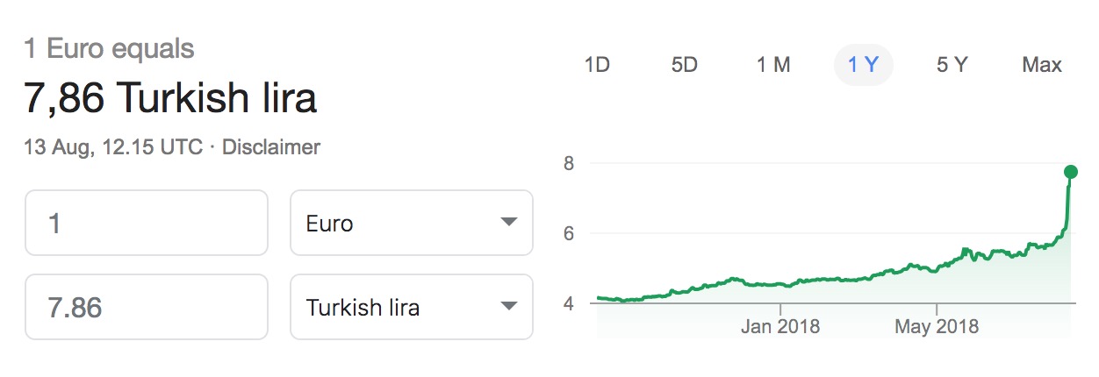
Task: Click the "7,86 Turkish lira" result heading
Action: (170, 99)
